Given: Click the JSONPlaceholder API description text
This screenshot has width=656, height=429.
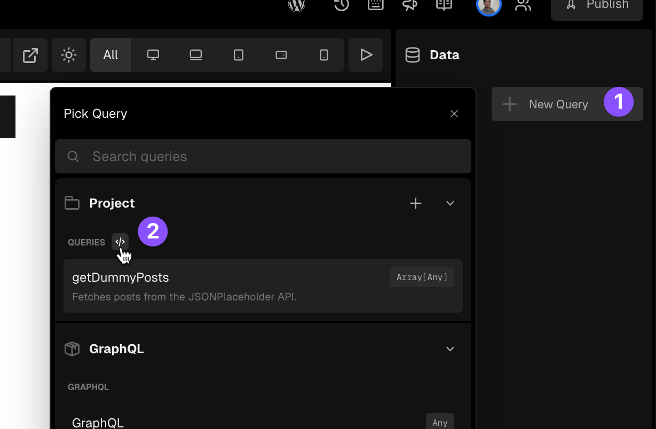Looking at the screenshot, I should [184, 297].
